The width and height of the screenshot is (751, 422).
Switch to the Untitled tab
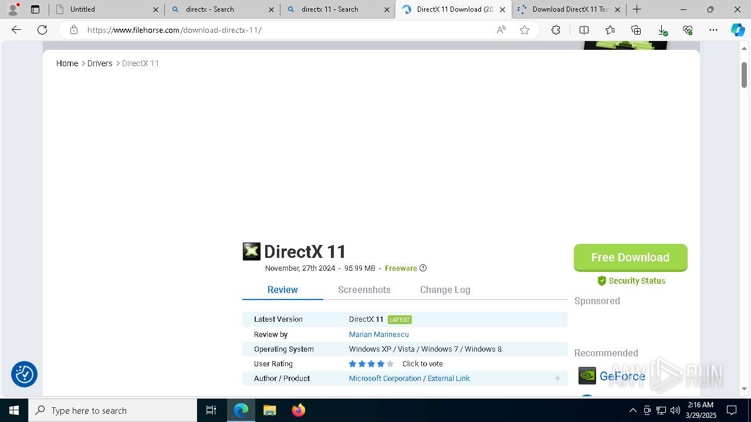(107, 9)
